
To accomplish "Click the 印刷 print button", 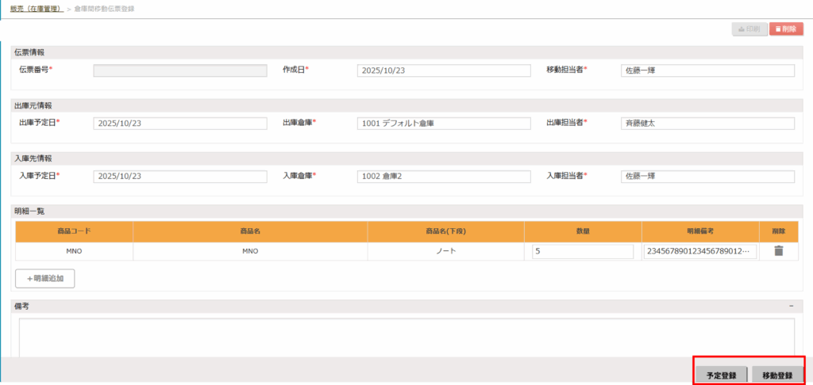I will (x=749, y=29).
